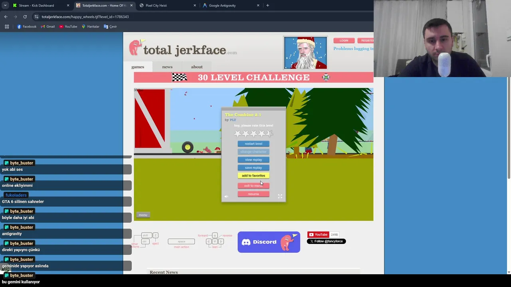Click chat username fukoladers
Screen dimensions: 511x287
(16, 195)
